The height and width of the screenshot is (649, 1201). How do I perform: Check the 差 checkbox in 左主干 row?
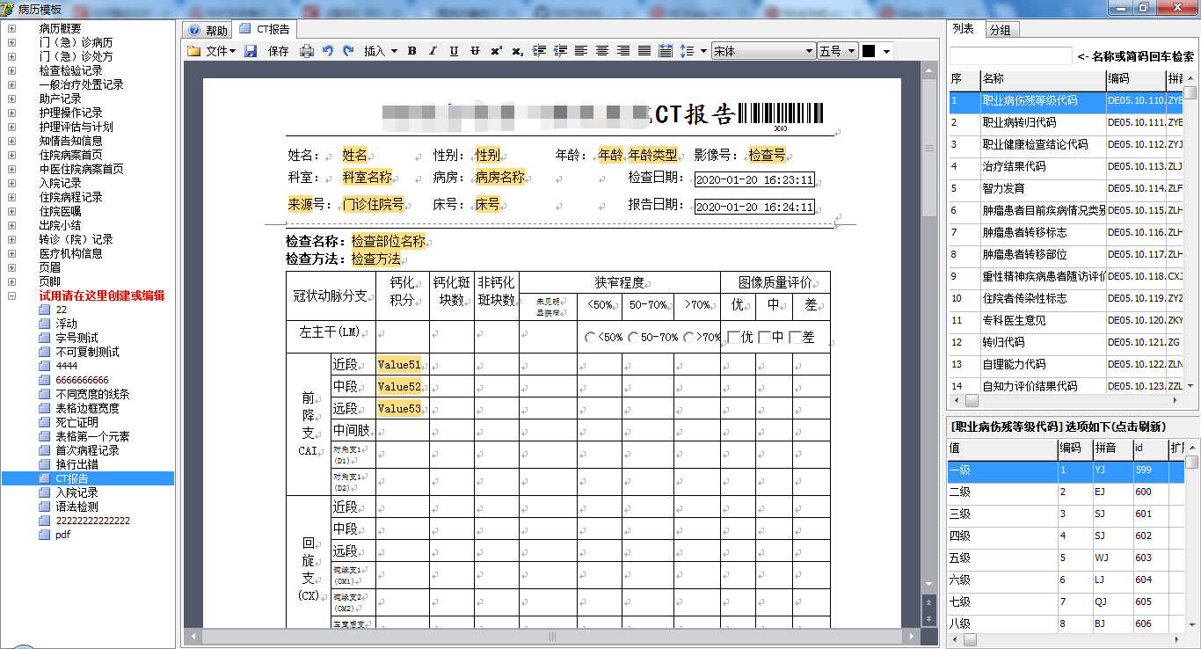tap(795, 338)
